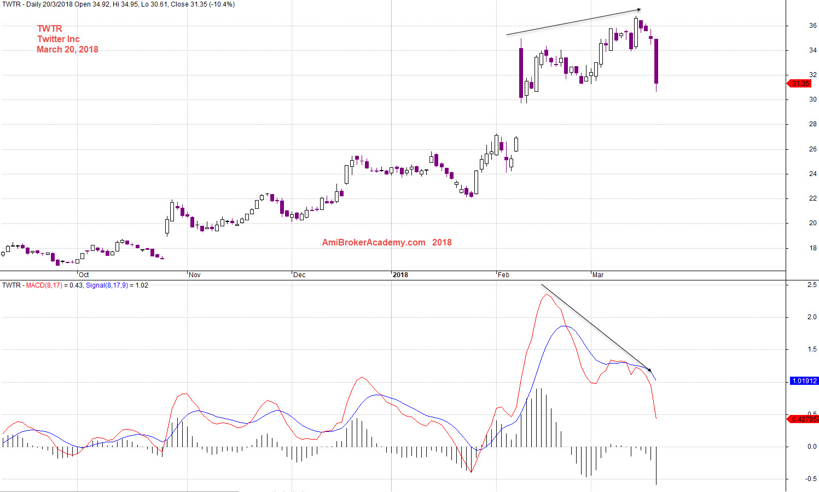Click price axis value 22
The width and height of the screenshot is (819, 492).
click(813, 198)
